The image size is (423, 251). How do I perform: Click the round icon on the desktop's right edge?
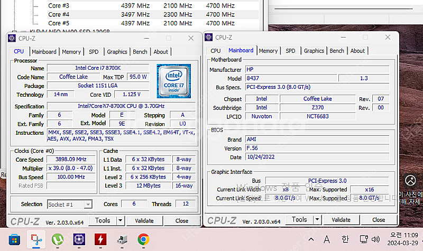coord(410,180)
